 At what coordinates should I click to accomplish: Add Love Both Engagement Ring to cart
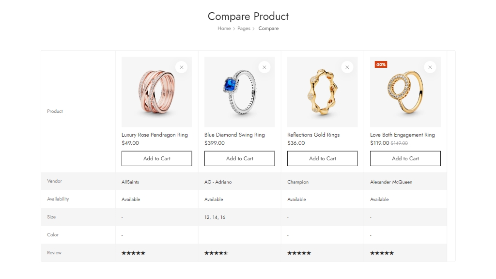point(405,158)
